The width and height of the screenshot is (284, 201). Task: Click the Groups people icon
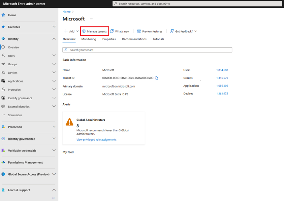click(x=3, y=64)
